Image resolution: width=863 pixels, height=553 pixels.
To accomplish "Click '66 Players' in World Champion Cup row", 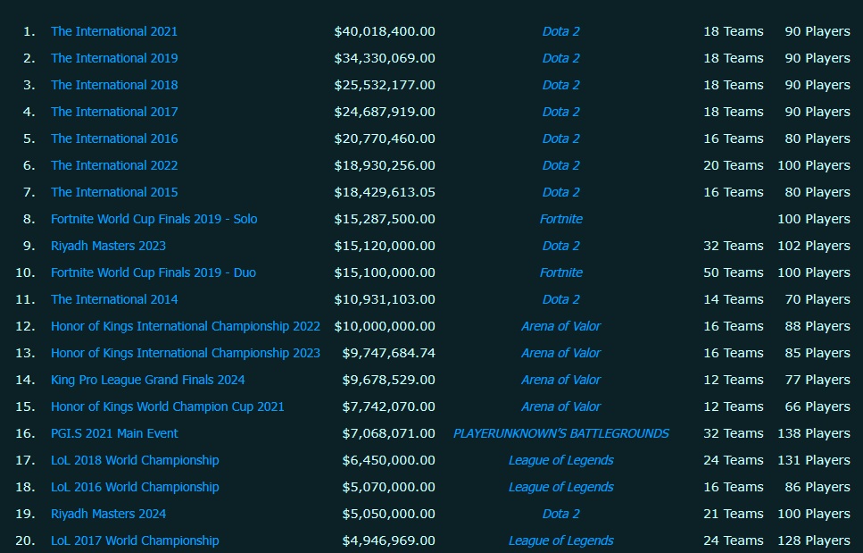I will [x=817, y=406].
